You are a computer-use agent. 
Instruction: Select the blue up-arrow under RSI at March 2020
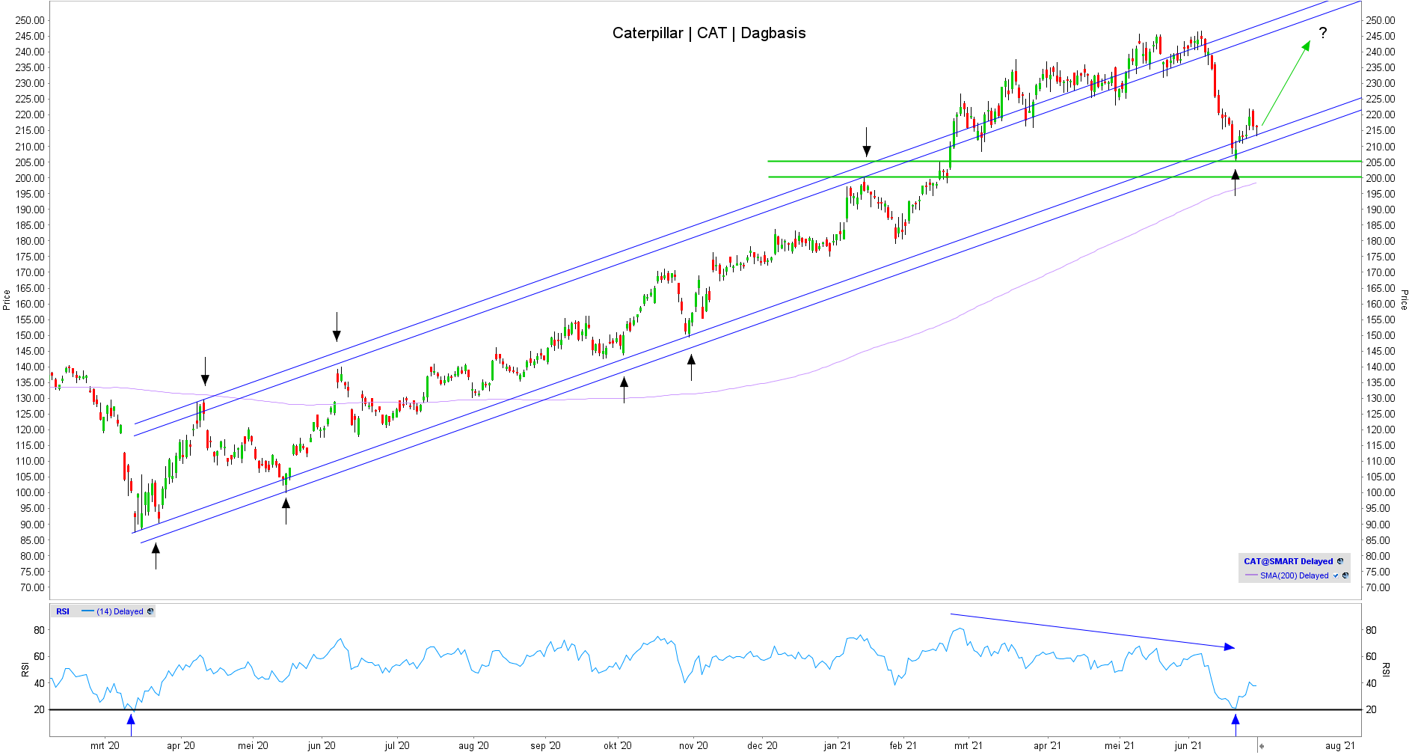tap(131, 723)
